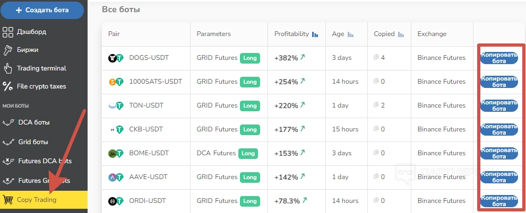Sort by Profitability bar chart icon
The width and height of the screenshot is (526, 213).
pyautogui.click(x=315, y=34)
